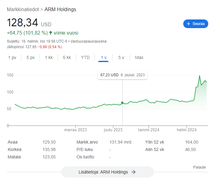Click the plus icon on Seuraa button
Screen dimensions: 220x184
click(x=188, y=24)
